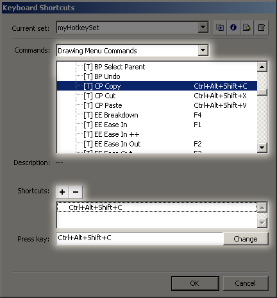Click the command list scrollbar thumb

coord(262,92)
